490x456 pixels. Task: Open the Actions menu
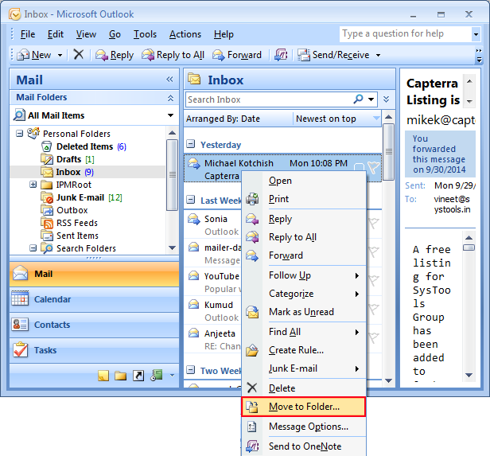point(185,34)
